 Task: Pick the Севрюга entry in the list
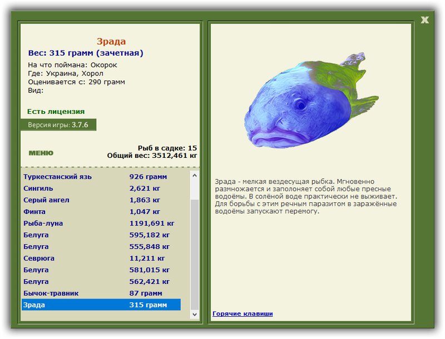click(x=101, y=258)
